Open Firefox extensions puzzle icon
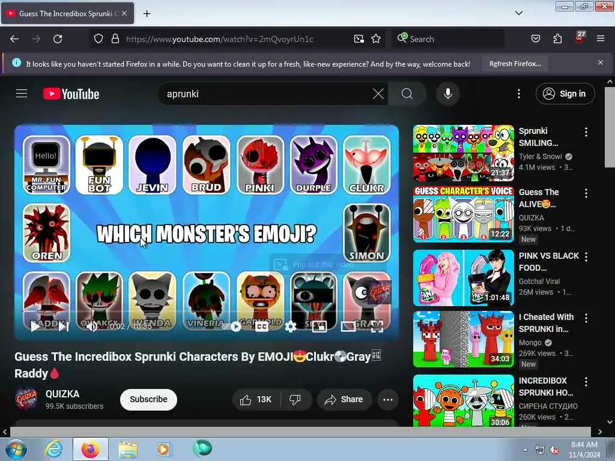 click(557, 39)
